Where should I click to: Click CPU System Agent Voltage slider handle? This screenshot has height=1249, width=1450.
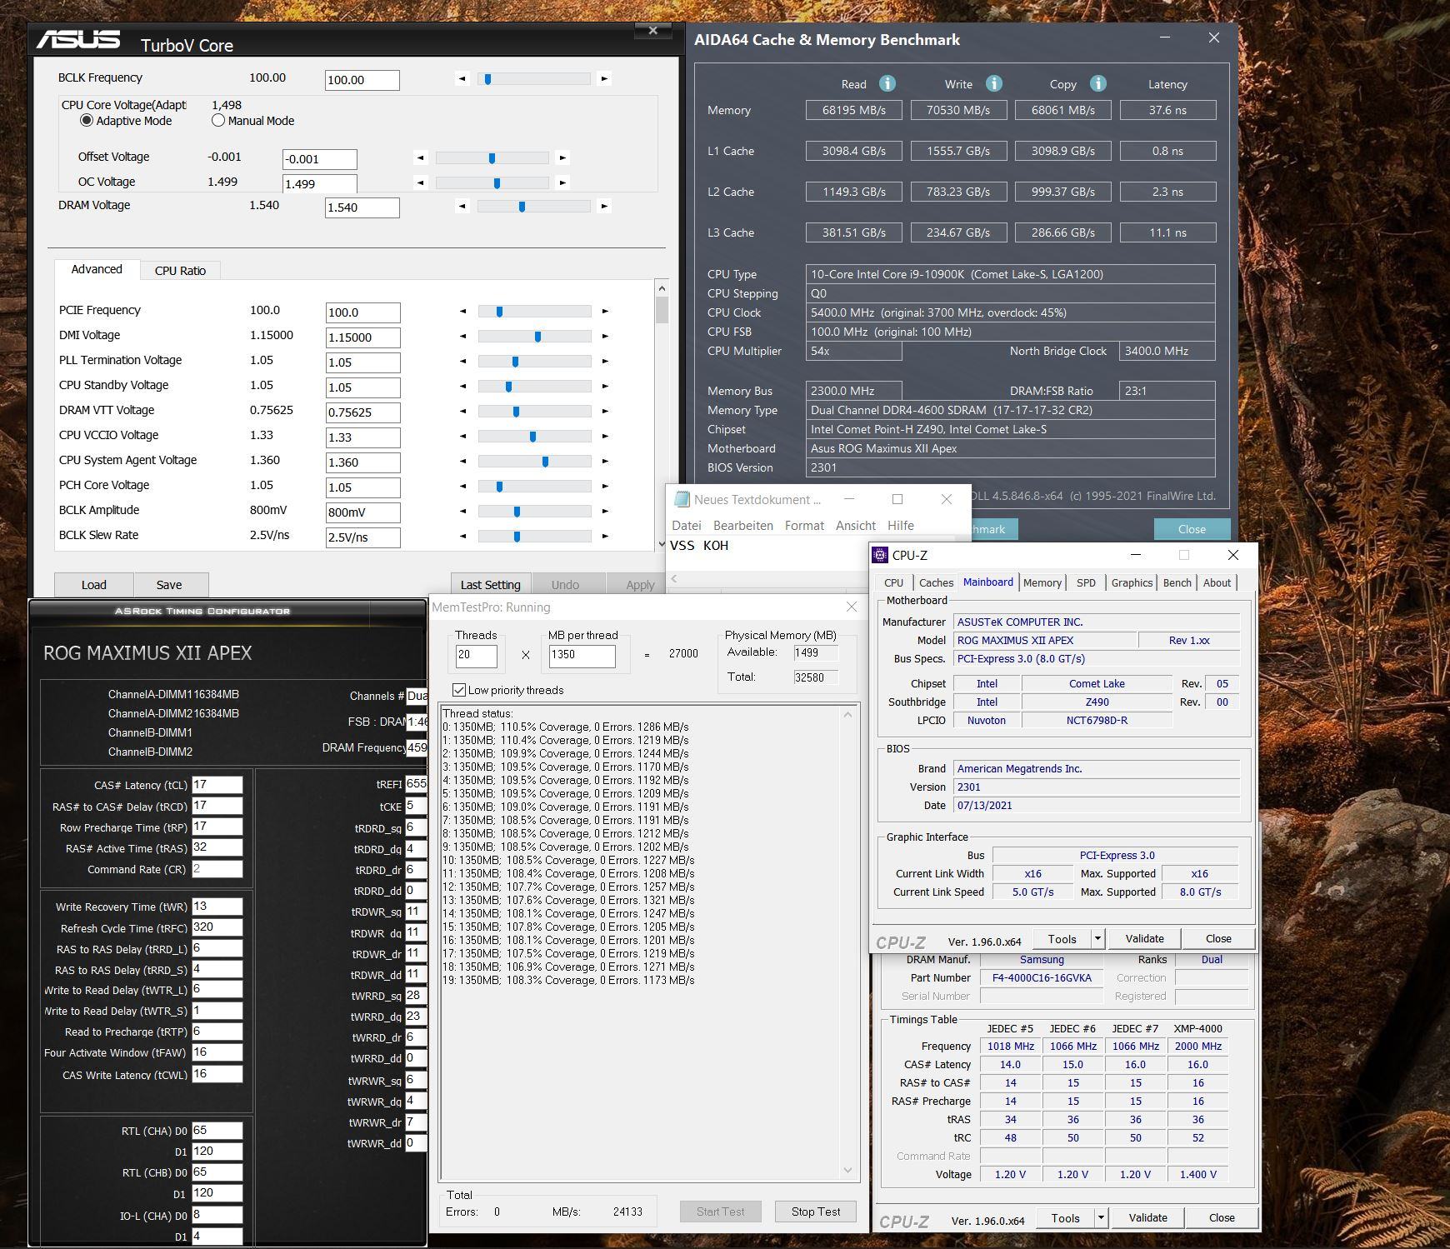(545, 461)
